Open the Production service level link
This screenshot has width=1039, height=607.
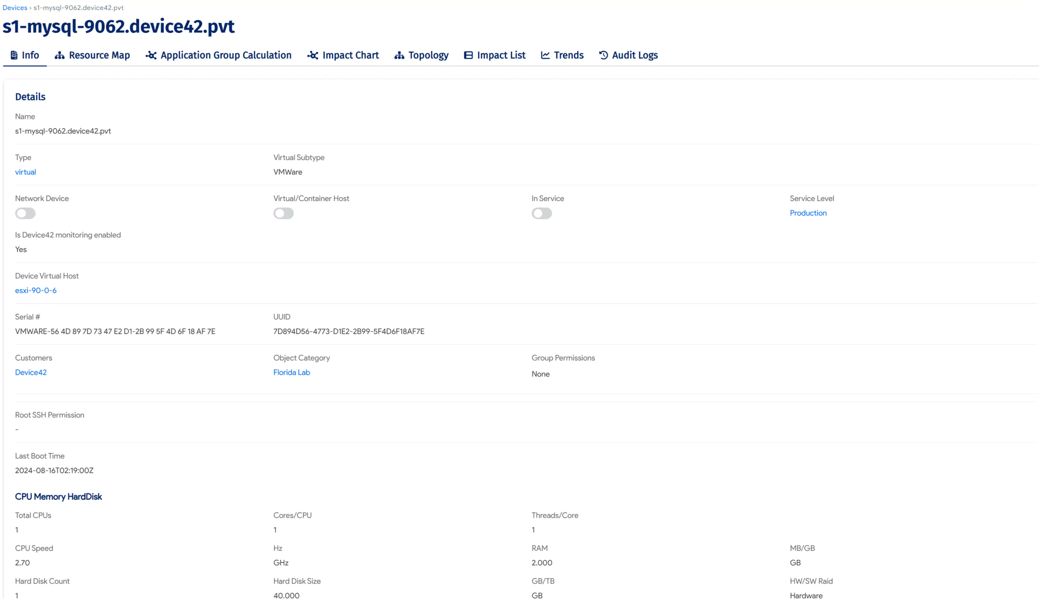[808, 213]
